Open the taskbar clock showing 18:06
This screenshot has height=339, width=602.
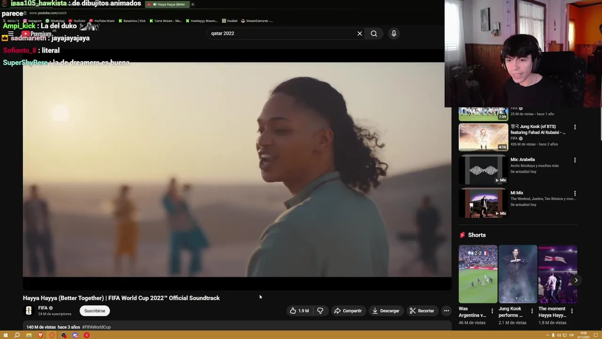584,335
